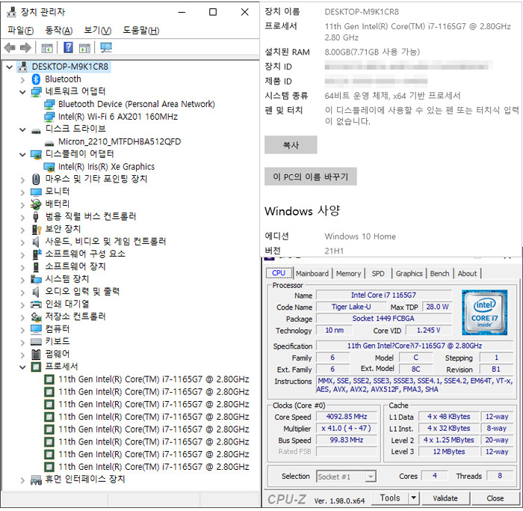Click the Code Name value Tiger Lake-U
523x511 pixels.
pyautogui.click(x=351, y=307)
